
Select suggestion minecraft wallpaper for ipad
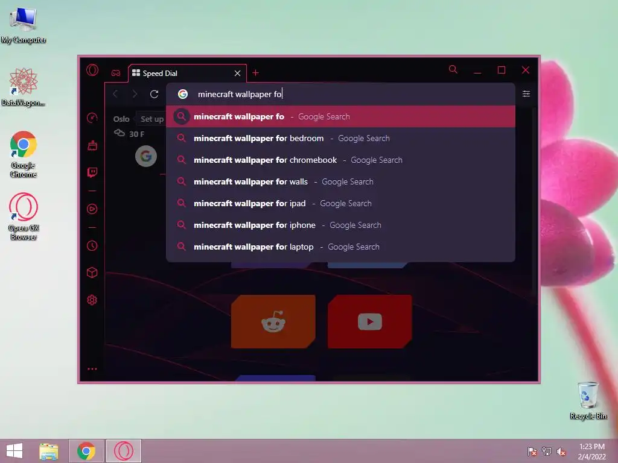point(340,203)
